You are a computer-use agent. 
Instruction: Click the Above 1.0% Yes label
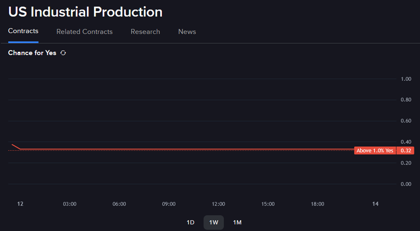(x=375, y=151)
